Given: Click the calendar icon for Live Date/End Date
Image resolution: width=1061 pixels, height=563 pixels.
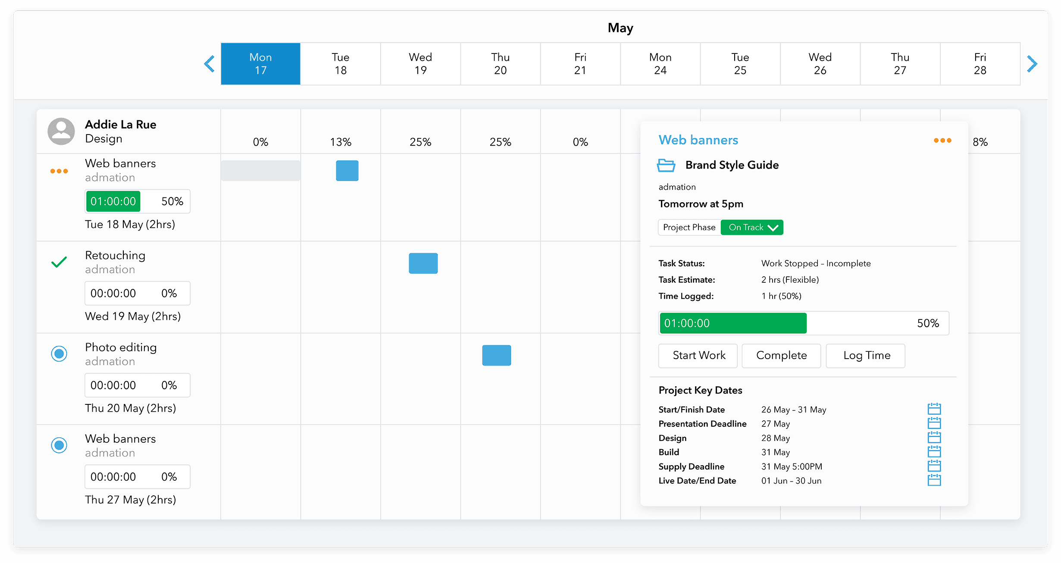Looking at the screenshot, I should (935, 480).
